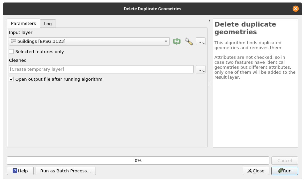Viewport: 305px width, 182px height.
Task: Switch to the Log tab
Action: pyautogui.click(x=48, y=24)
